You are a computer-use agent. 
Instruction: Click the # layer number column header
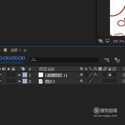click(30, 69)
